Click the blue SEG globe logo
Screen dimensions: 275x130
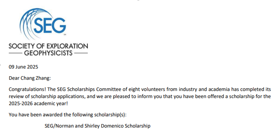coord(43,24)
